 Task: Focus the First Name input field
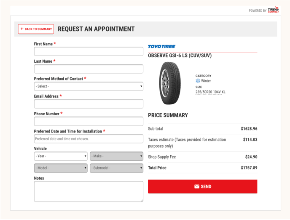tap(89, 51)
